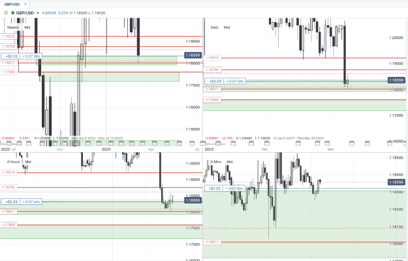Click the 1.20000 level on Daily price axis

click(396, 38)
